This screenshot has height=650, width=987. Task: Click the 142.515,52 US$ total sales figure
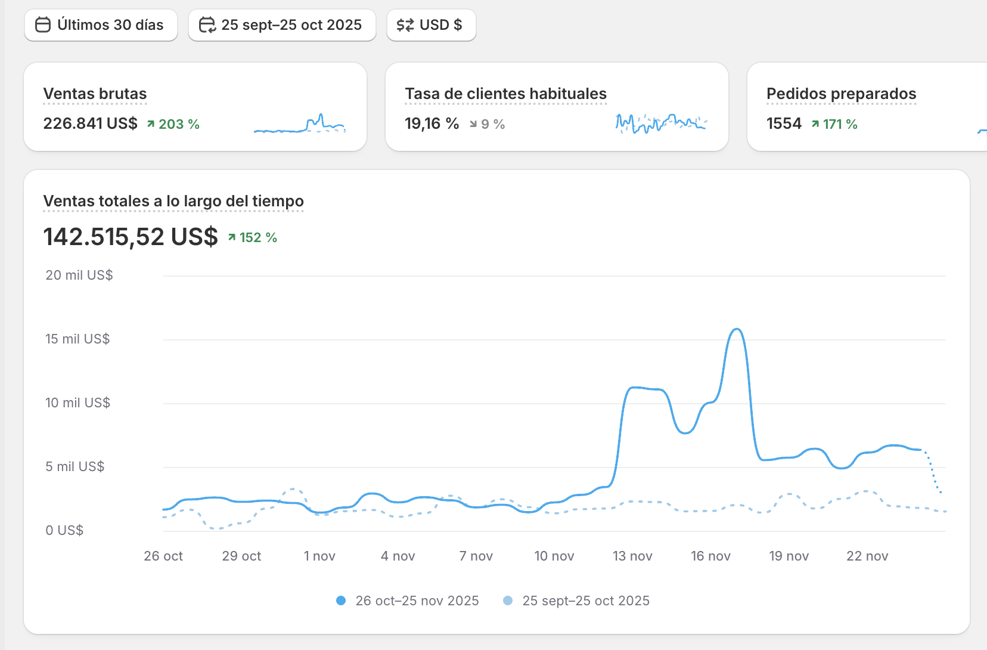click(x=131, y=237)
